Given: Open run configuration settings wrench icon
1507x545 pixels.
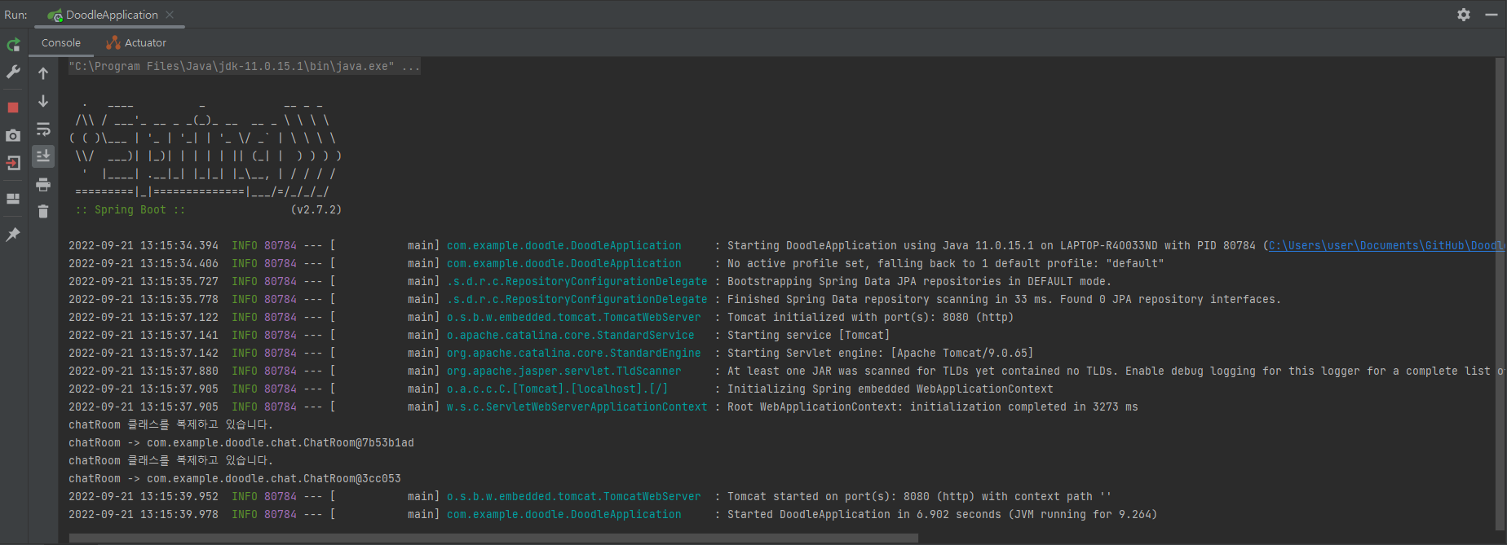Looking at the screenshot, I should click(13, 73).
